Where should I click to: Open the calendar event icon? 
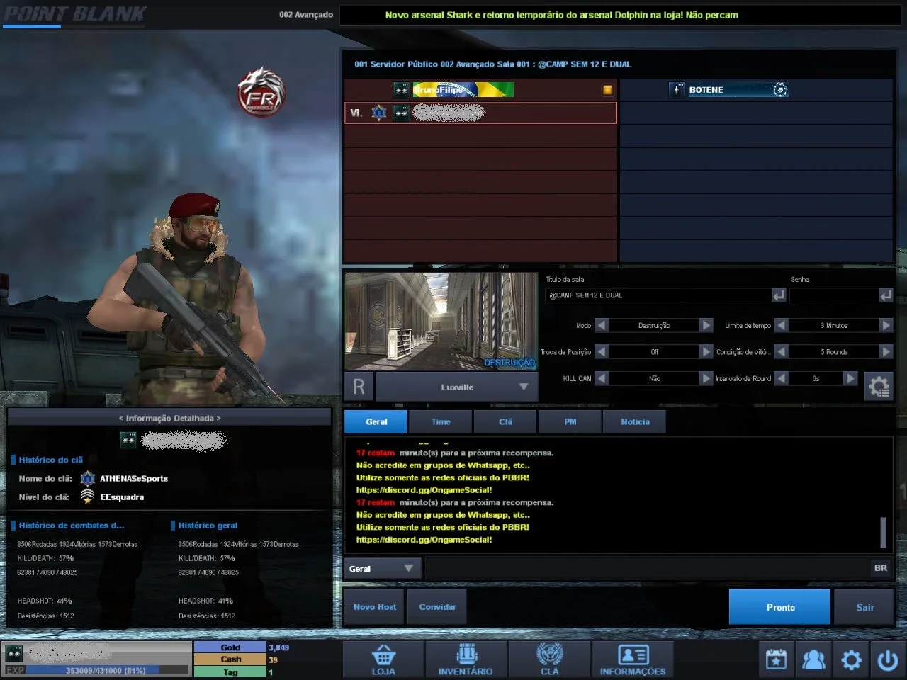(776, 660)
